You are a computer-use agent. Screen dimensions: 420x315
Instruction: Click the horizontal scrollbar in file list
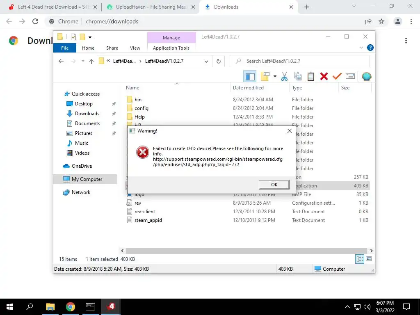[x=246, y=251]
